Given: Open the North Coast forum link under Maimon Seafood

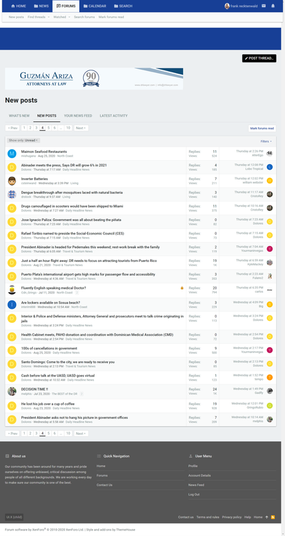Looking at the screenshot, I should pyautogui.click(x=65, y=156).
